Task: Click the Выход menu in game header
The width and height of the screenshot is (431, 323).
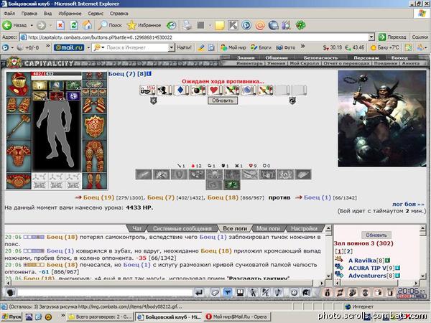Action: pyautogui.click(x=399, y=57)
